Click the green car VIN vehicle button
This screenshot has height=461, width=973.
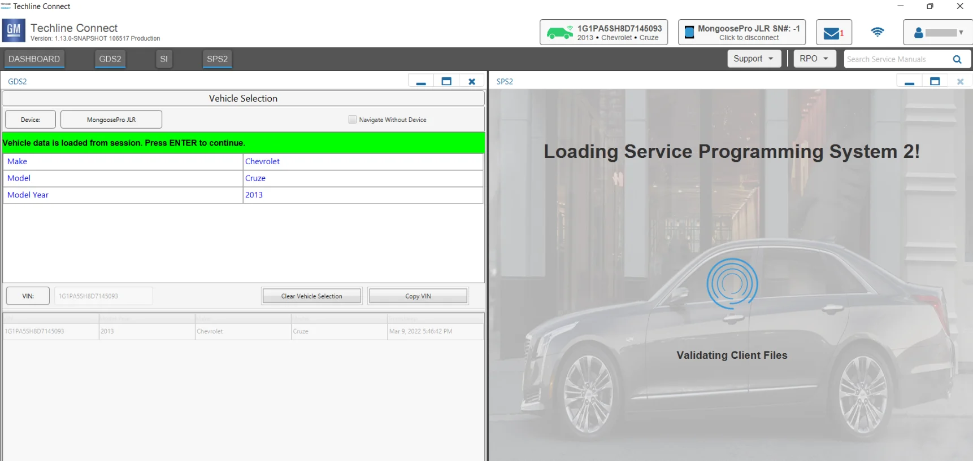[x=603, y=33]
